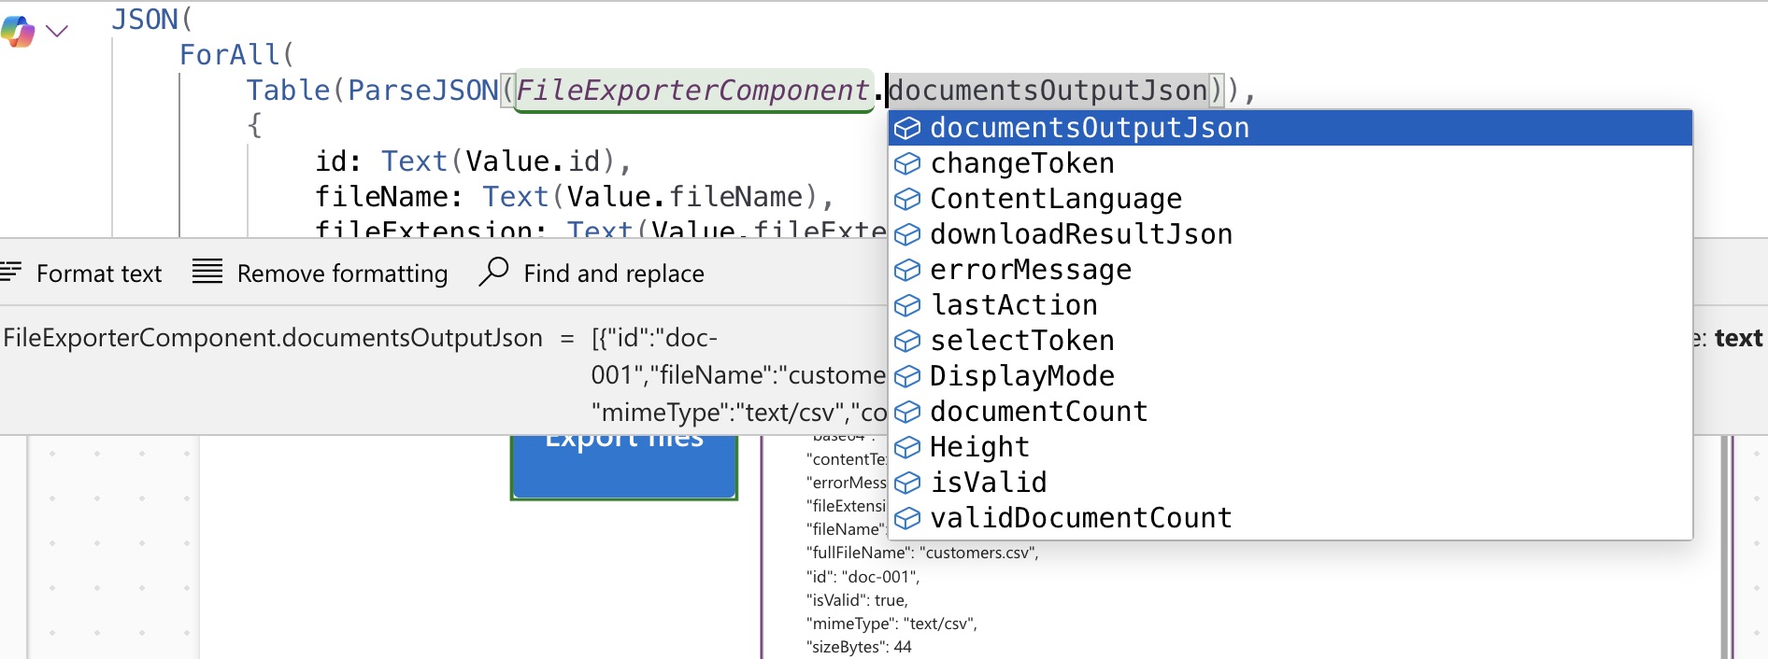This screenshot has height=659, width=1768.
Task: Pick Height property suggestion
Action: tap(1290, 447)
